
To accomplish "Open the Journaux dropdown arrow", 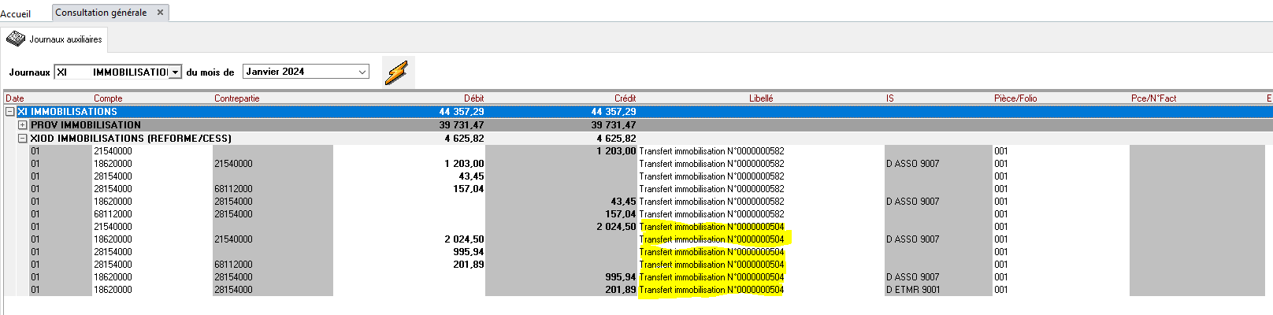I will pos(175,72).
